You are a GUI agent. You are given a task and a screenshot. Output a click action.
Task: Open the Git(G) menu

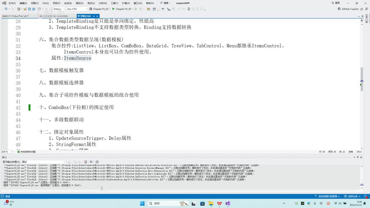click(x=46, y=3)
